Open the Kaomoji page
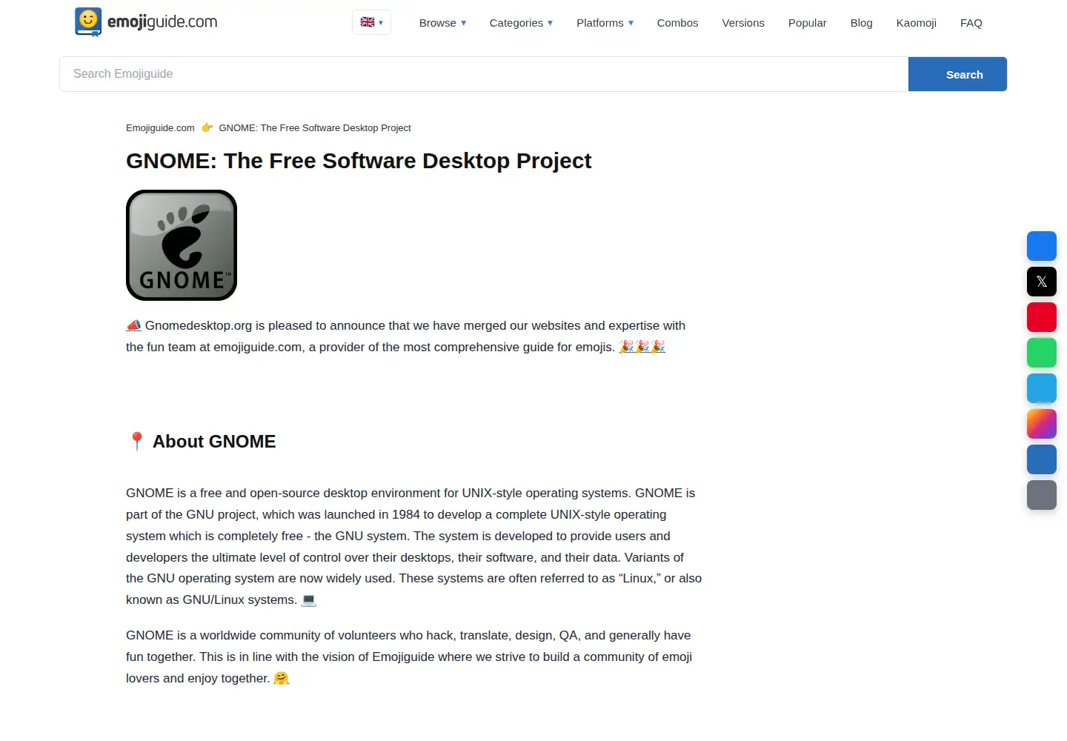This screenshot has width=1067, height=741. coord(916,23)
